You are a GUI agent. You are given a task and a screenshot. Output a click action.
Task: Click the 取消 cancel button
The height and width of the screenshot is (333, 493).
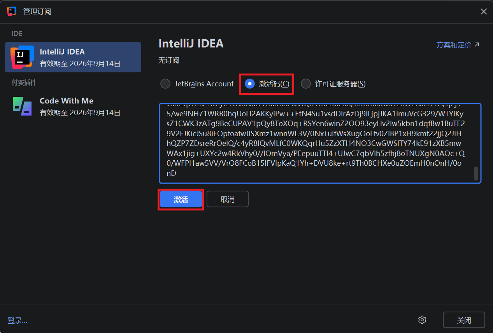point(228,199)
